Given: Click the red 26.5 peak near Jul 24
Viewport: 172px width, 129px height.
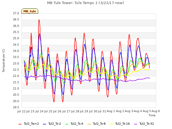Looking at the screenshot, I should (x=39, y=20).
